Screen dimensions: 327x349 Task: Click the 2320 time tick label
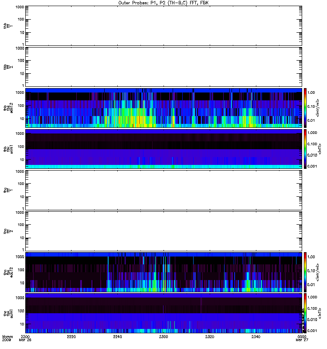coord(210,336)
